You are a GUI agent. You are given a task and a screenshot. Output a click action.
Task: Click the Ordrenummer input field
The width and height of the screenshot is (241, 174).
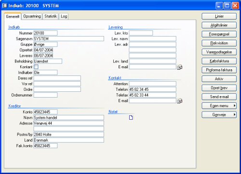click(45, 95)
